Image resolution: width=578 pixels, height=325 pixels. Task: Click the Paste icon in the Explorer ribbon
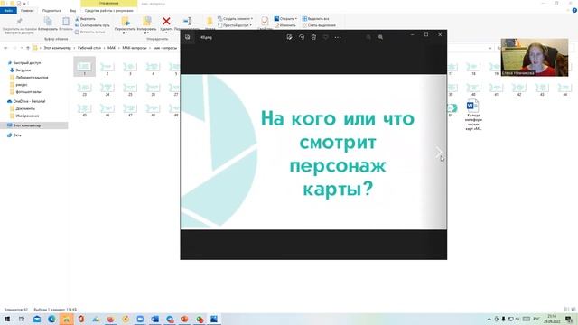[66, 22]
